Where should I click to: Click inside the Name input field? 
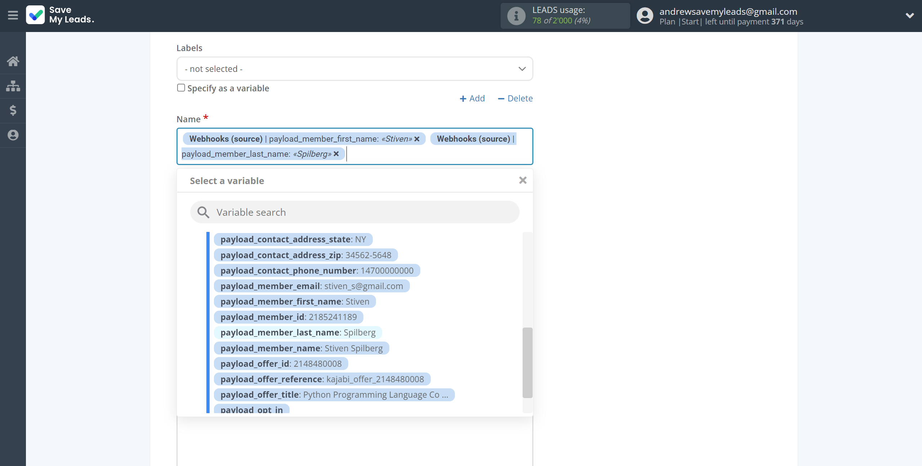pyautogui.click(x=355, y=146)
